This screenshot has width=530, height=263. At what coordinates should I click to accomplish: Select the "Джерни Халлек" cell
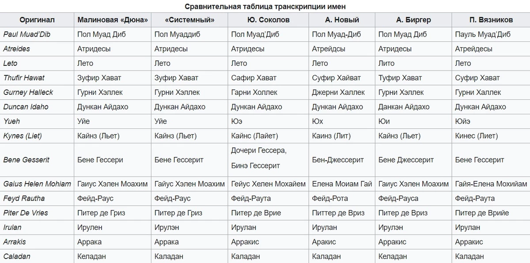click(x=338, y=92)
